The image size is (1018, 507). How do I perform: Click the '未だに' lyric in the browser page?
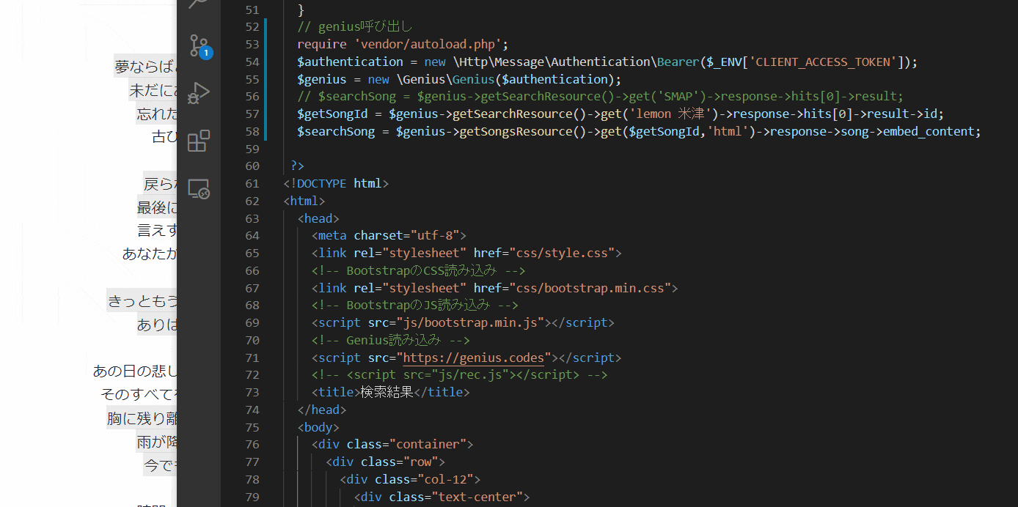point(153,90)
